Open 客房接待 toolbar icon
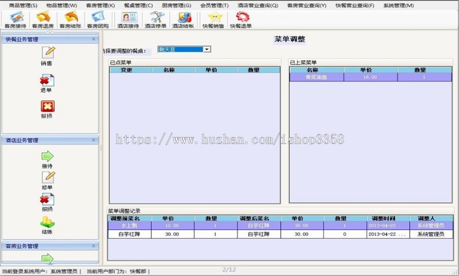The height and width of the screenshot is (276, 460). (15, 19)
